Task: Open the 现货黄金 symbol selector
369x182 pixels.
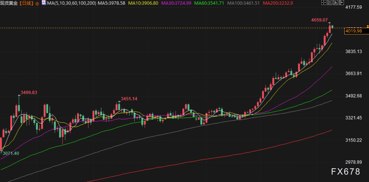Action: 8,3
